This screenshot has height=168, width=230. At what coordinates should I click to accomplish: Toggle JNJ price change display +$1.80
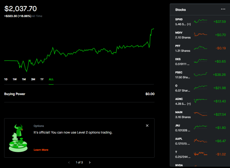click(220, 128)
